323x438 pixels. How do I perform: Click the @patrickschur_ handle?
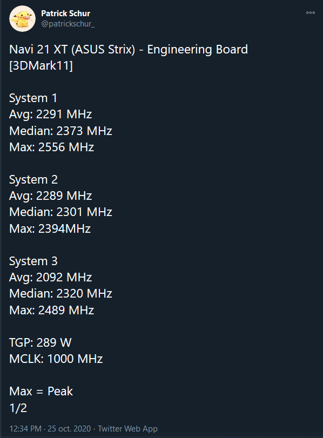click(68, 24)
